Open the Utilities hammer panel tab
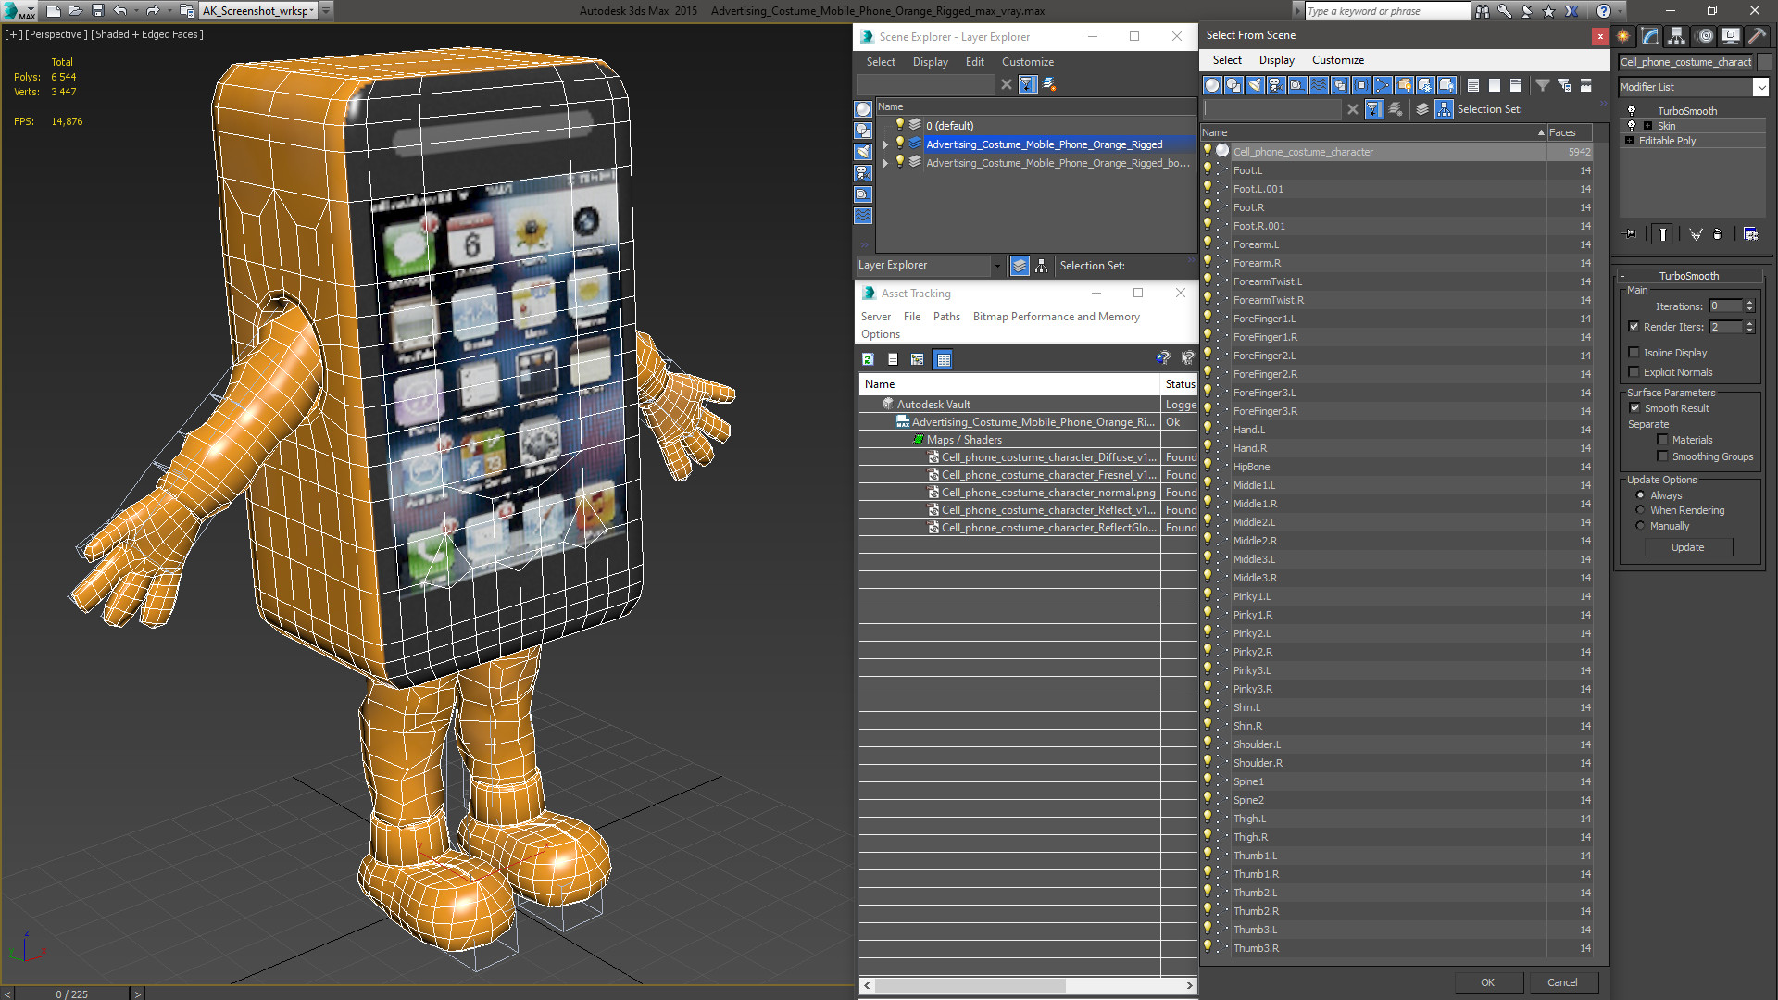Viewport: 1778px width, 1000px height. [1757, 36]
